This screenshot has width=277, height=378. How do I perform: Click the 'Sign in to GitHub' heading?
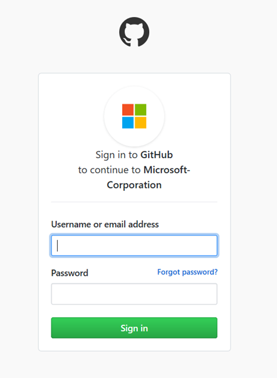[134, 154]
